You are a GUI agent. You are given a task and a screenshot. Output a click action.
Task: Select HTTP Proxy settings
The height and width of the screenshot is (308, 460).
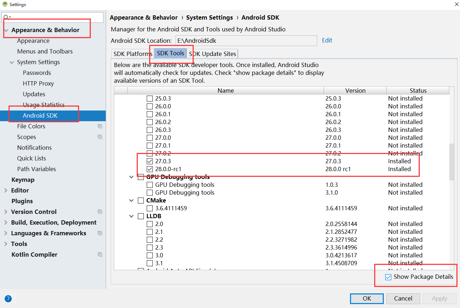click(38, 83)
